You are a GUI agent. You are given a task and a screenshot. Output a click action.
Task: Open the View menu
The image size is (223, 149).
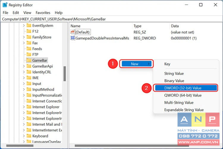(27, 13)
